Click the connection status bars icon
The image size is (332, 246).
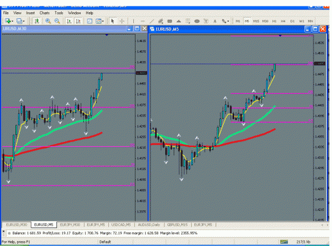pos(284,242)
